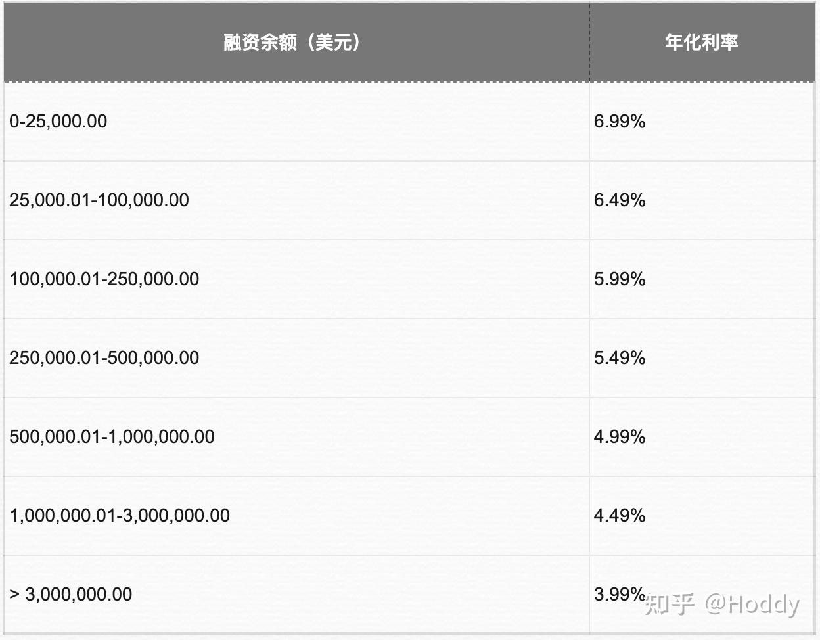Click the 5.99% rate cell
The width and height of the screenshot is (820, 640).
[620, 279]
